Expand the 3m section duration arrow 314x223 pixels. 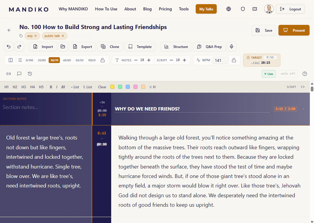[x=102, y=102]
